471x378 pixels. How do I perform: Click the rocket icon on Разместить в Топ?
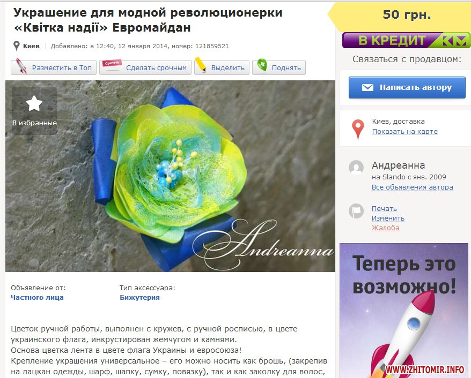(x=21, y=66)
